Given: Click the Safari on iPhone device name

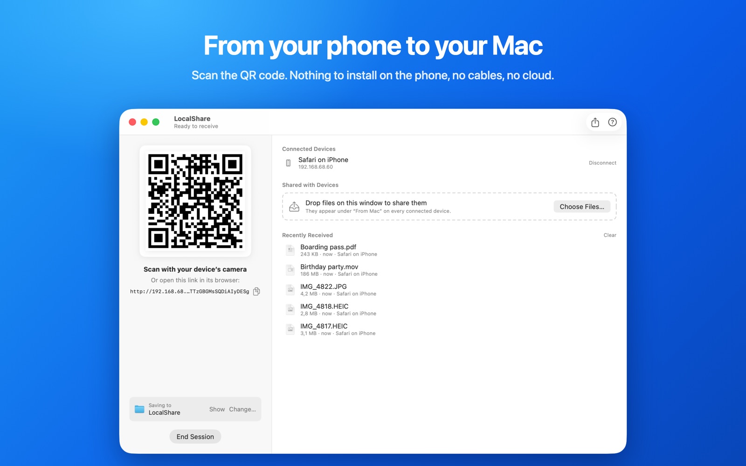Looking at the screenshot, I should (x=323, y=160).
